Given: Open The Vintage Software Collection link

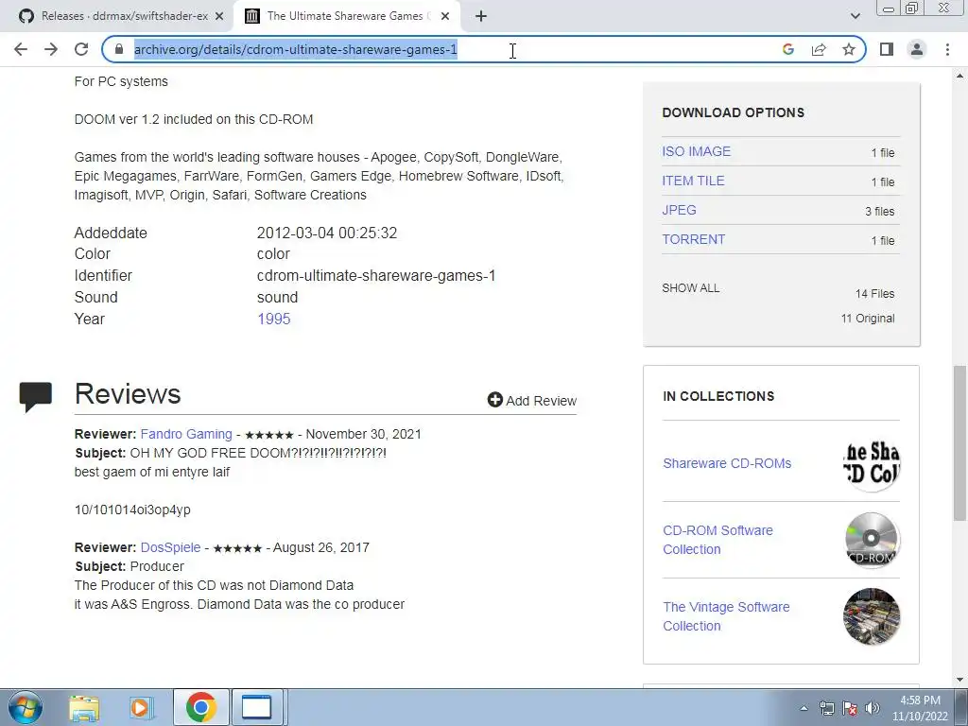Looking at the screenshot, I should point(726,616).
